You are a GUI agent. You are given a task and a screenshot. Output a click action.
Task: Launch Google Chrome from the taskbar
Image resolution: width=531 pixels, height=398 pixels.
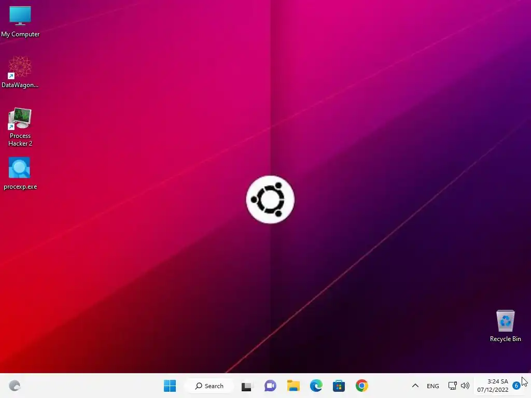(x=361, y=386)
